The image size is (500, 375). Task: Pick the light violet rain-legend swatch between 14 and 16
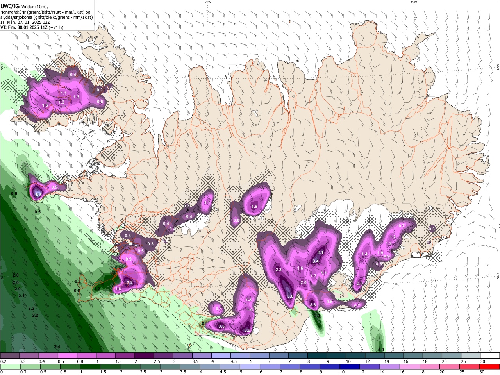pyautogui.click(x=389, y=367)
